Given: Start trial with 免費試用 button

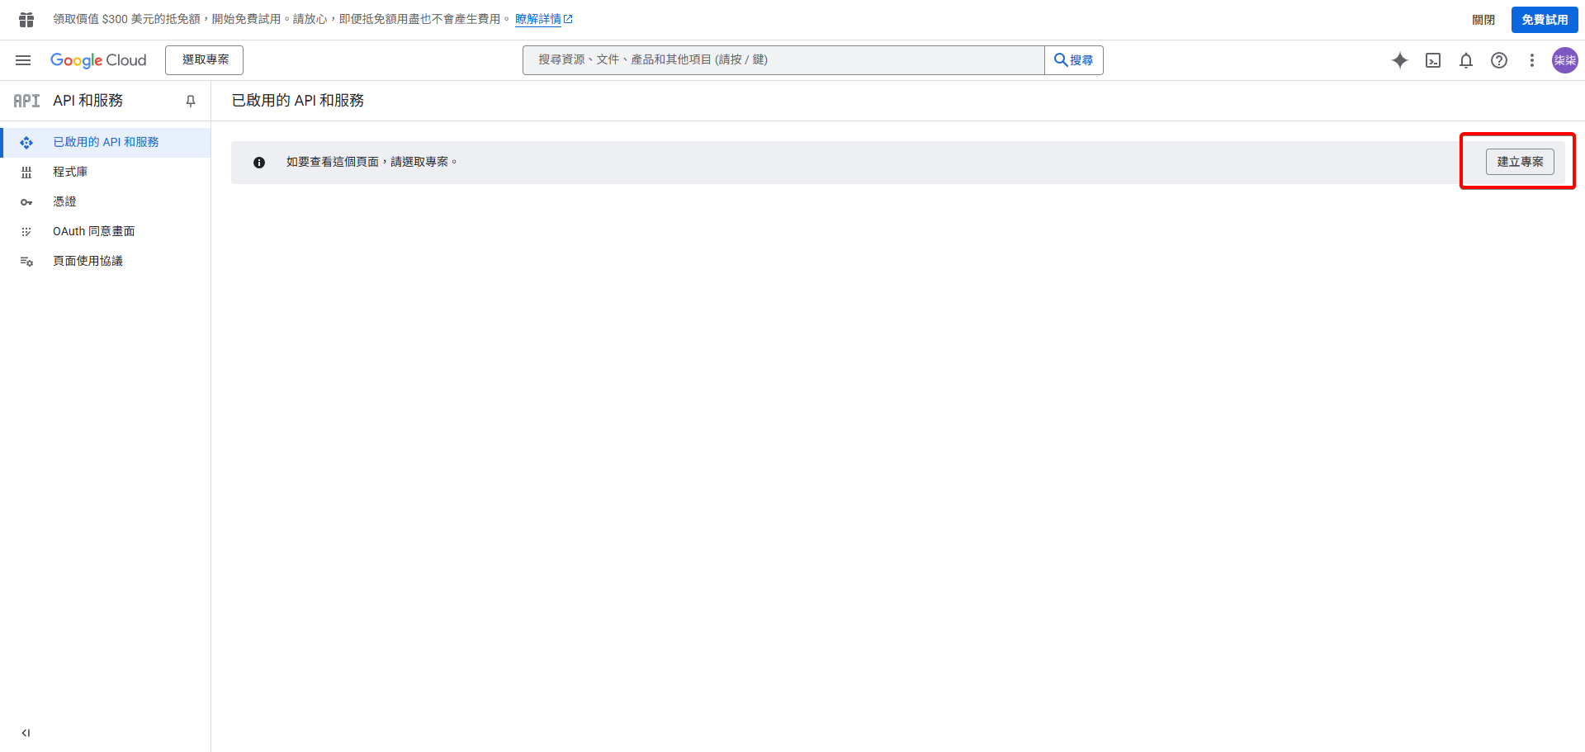Looking at the screenshot, I should pos(1544,19).
